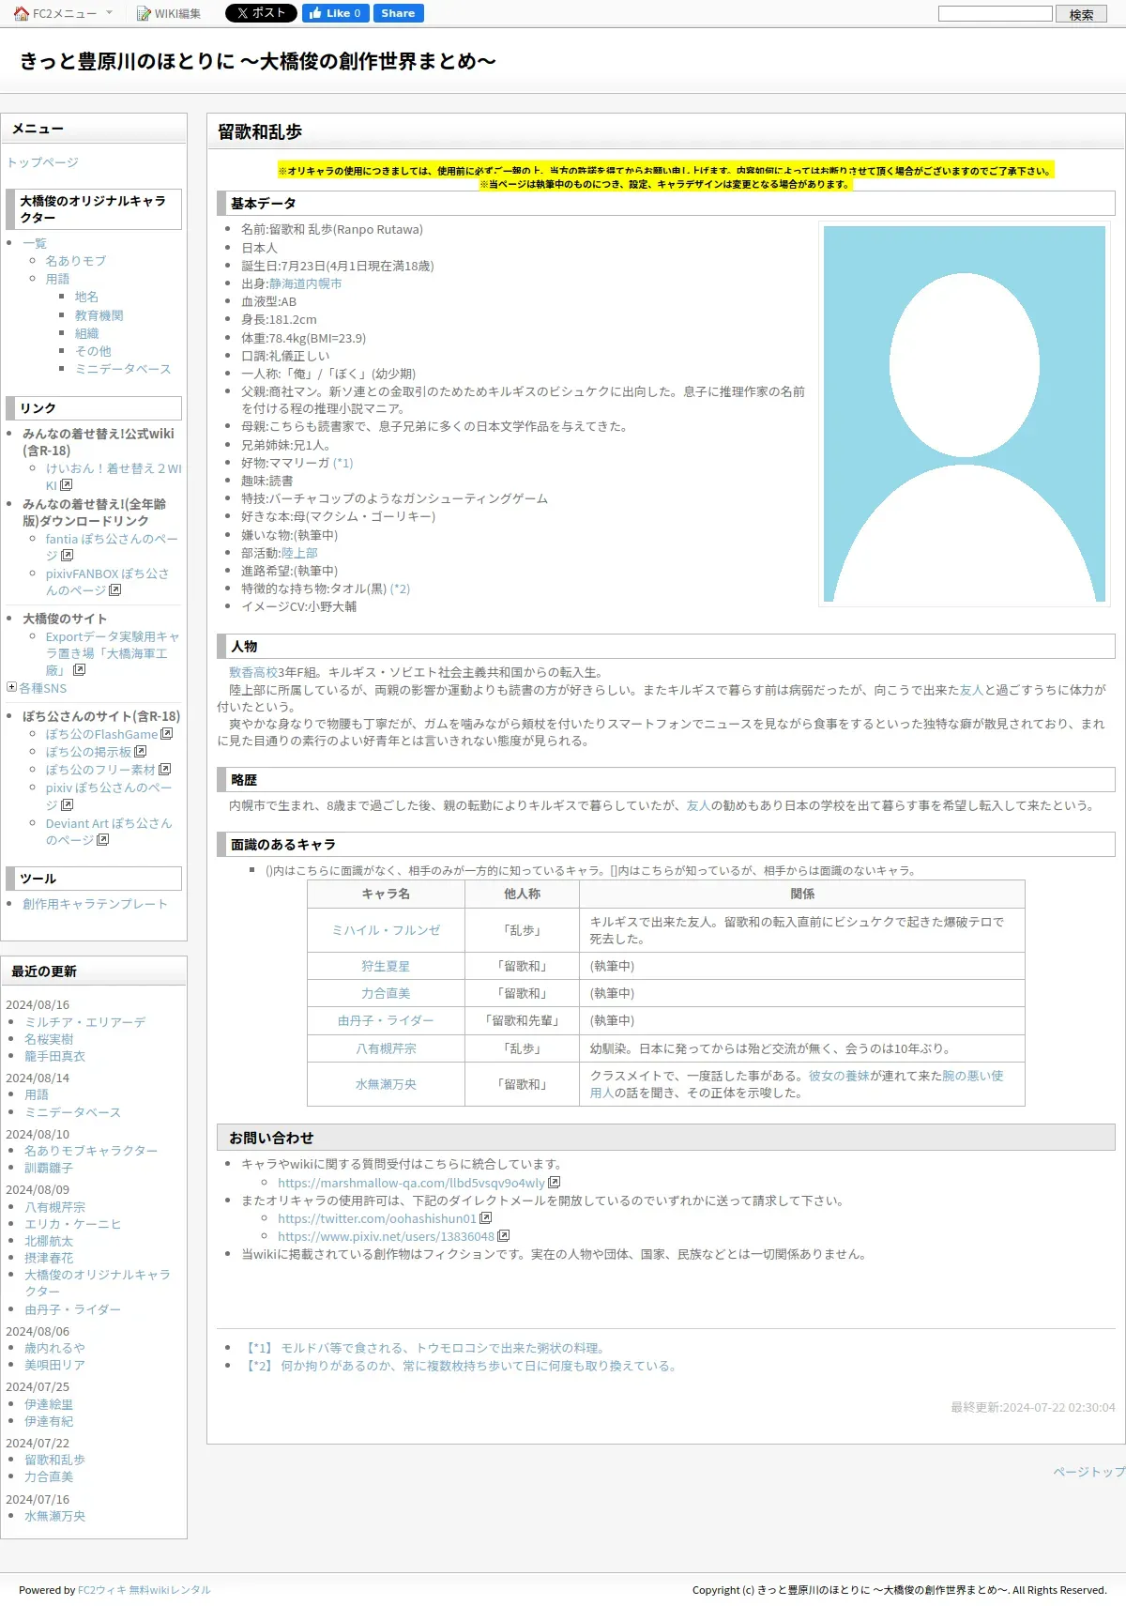This screenshot has width=1126, height=1606.
Task: Open 名ありモブ in the menu
Action: point(76,261)
